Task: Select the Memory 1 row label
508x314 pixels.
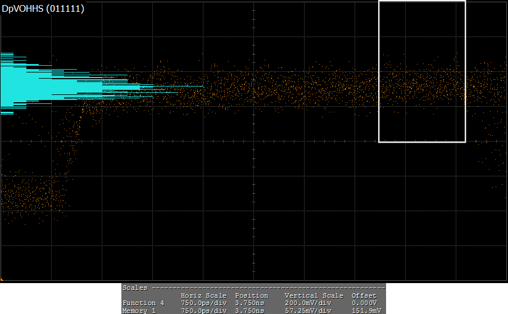Action: (139, 310)
